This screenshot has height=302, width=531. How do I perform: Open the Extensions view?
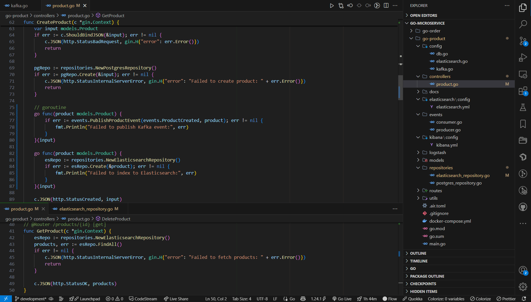[x=523, y=91]
